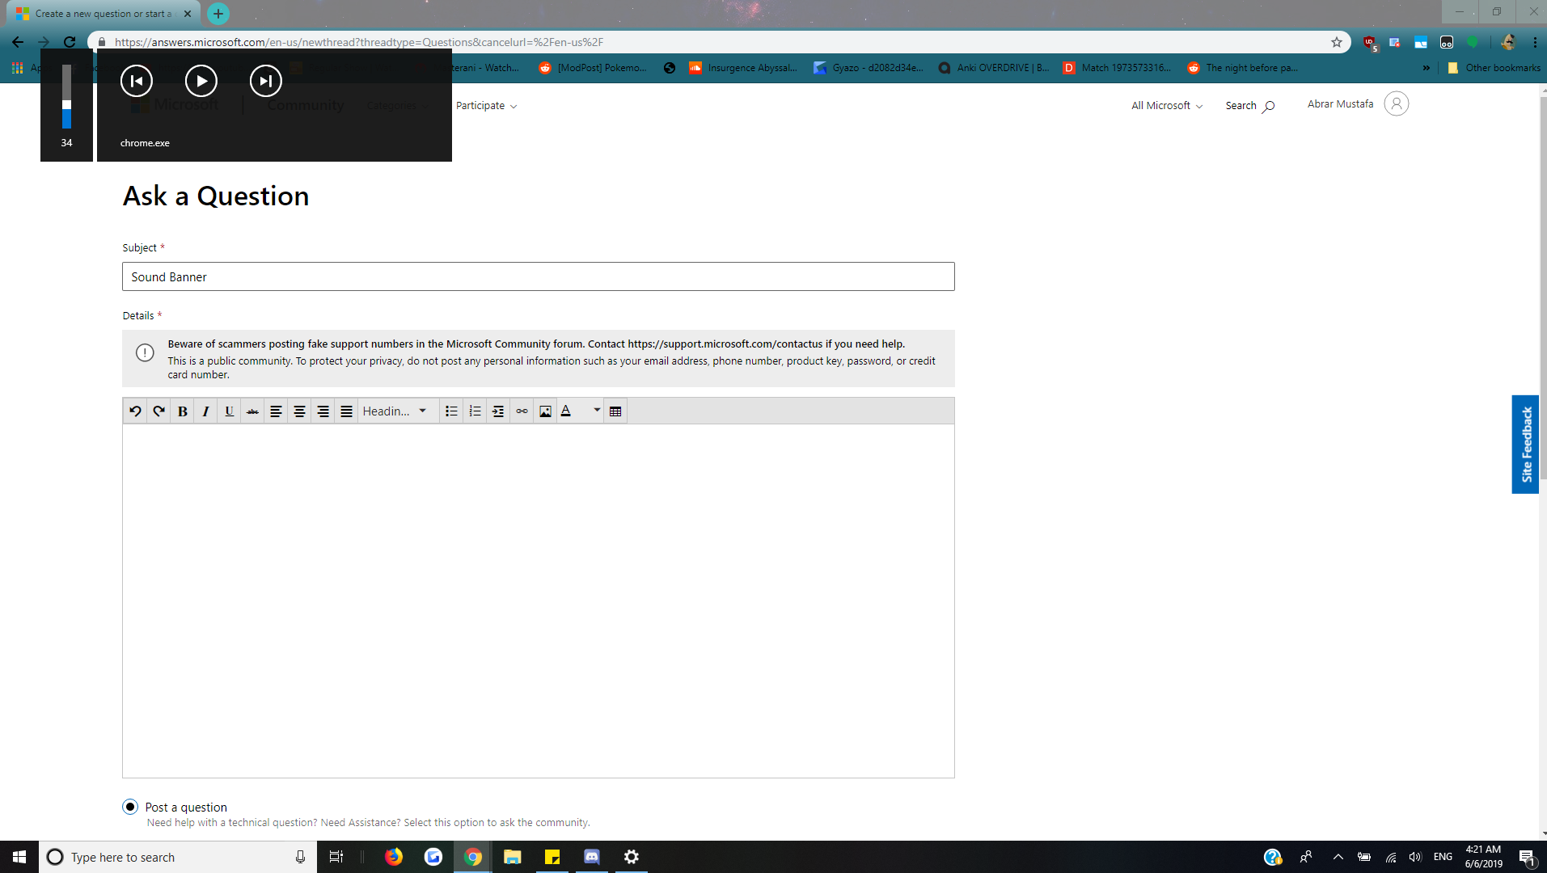1547x873 pixels.
Task: Open Discord from taskbar
Action: 592,857
